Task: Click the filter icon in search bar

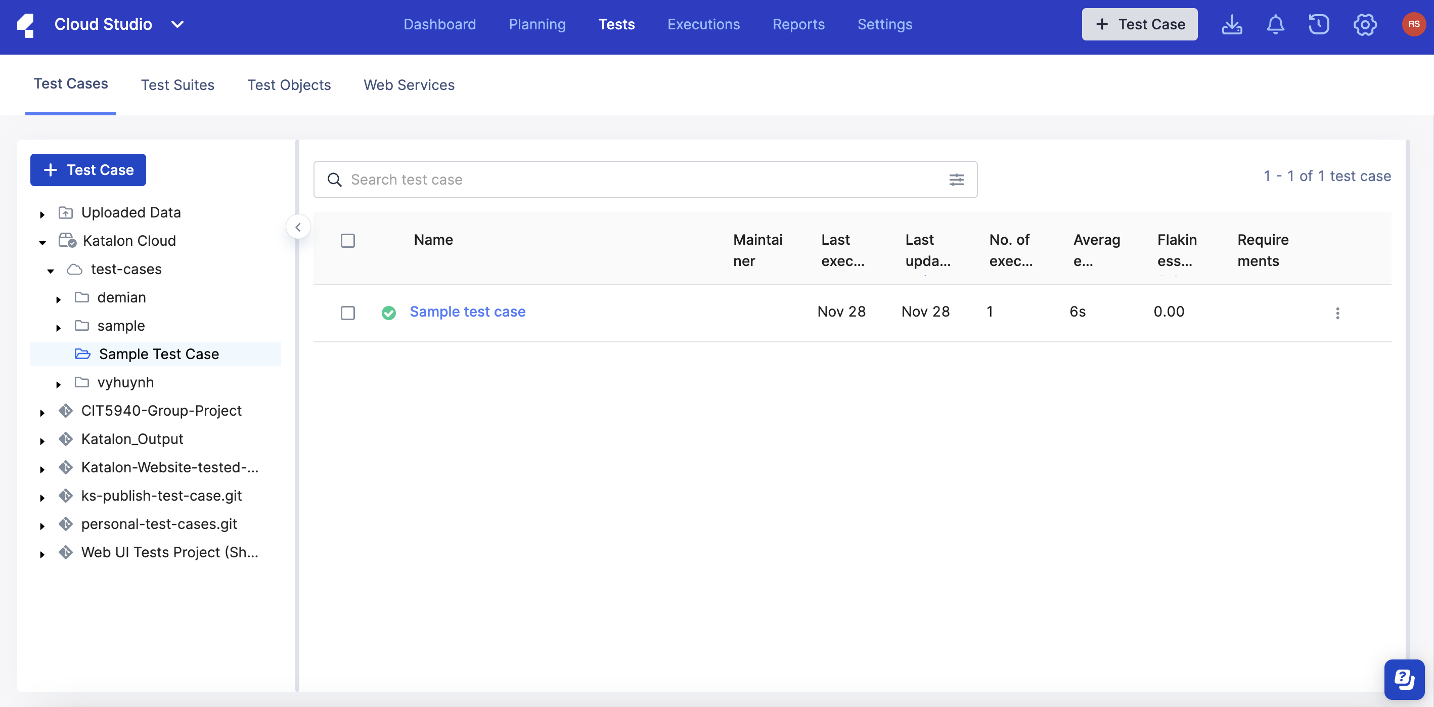Action: (x=957, y=179)
